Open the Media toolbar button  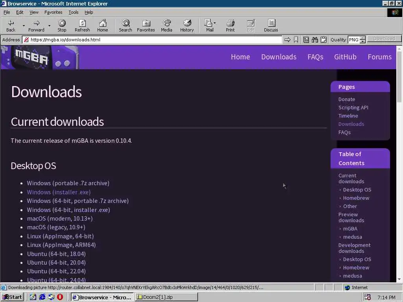click(x=166, y=26)
